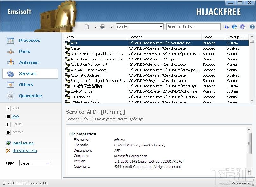Switch to the Autoruns section
Screen dimensions: 256x187
[x=29, y=62]
